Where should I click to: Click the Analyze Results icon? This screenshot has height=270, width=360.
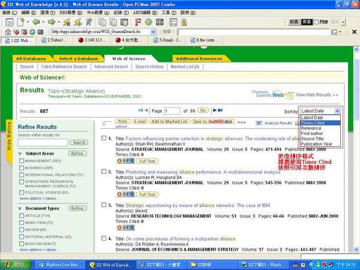click(x=259, y=123)
